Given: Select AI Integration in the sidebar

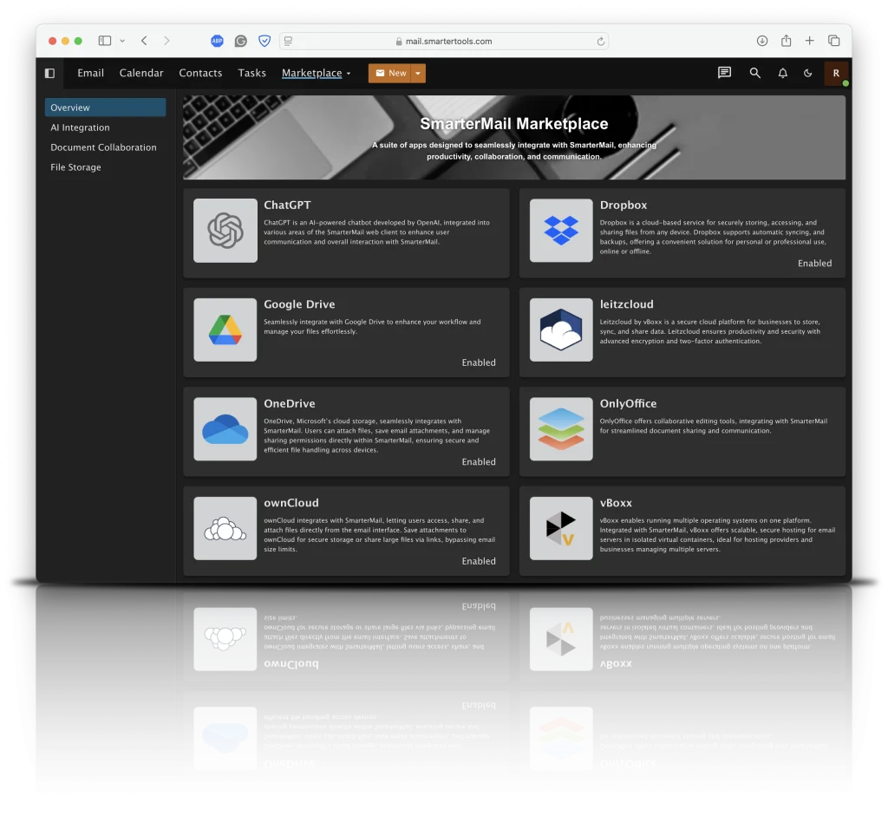Looking at the screenshot, I should click(80, 127).
